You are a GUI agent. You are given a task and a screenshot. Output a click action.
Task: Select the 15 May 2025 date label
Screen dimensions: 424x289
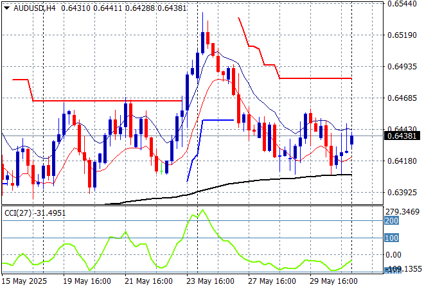tap(24, 282)
